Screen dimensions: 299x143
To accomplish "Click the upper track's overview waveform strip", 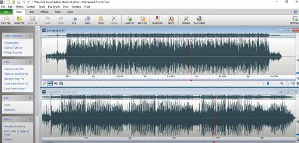I will click(x=169, y=35).
